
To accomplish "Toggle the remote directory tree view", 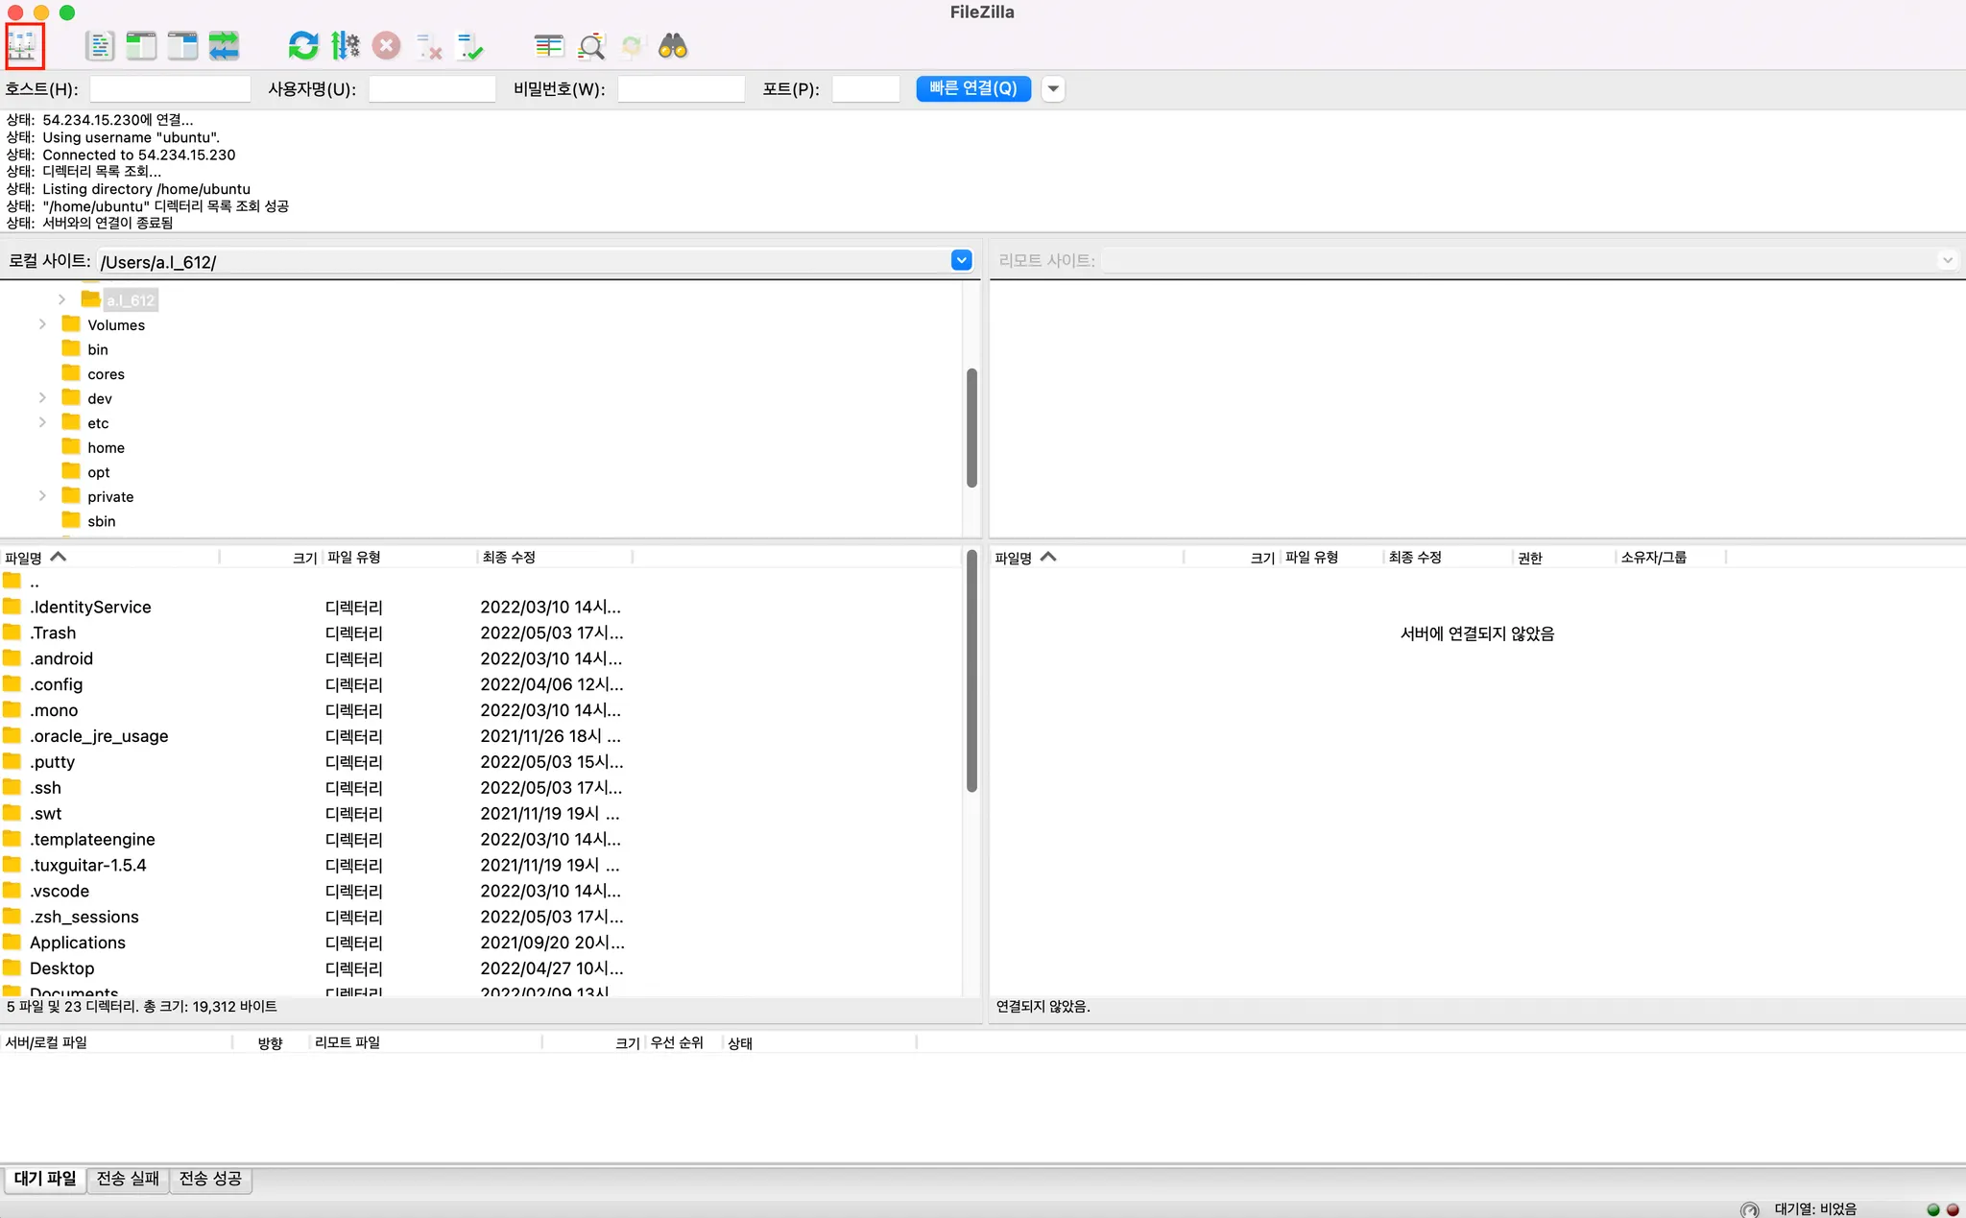I will [x=182, y=46].
